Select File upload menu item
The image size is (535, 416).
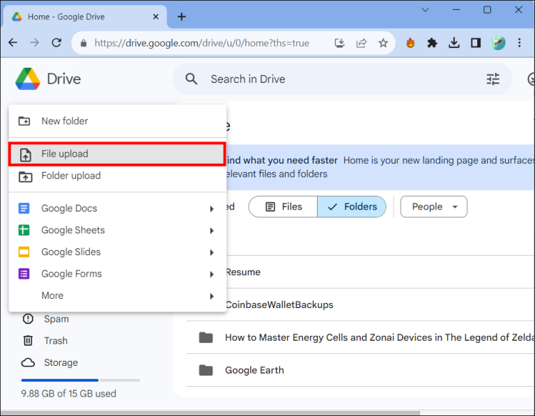click(117, 154)
